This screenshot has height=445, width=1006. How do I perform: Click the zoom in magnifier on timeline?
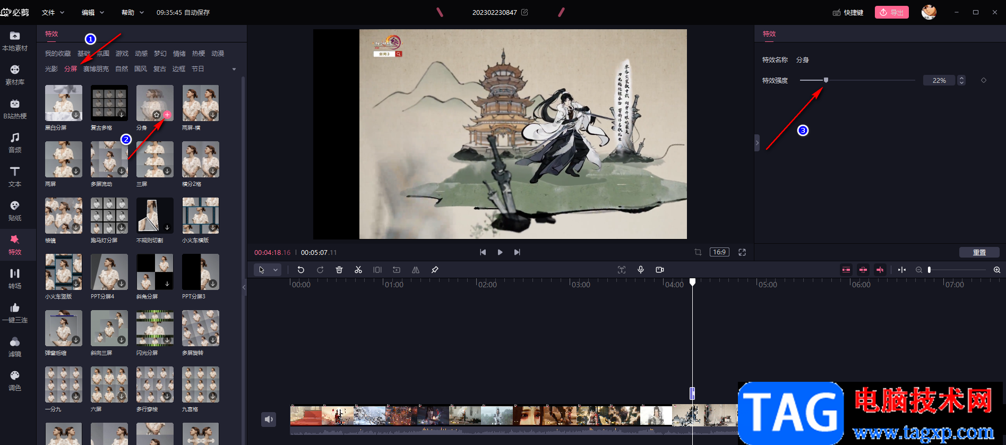click(x=997, y=270)
